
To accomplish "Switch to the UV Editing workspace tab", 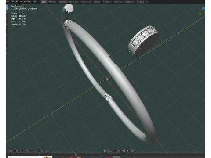I will pyautogui.click(x=73, y=2).
